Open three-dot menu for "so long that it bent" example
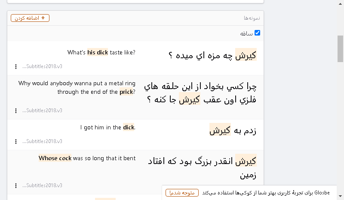The height and width of the screenshot is (200, 344). (16, 185)
